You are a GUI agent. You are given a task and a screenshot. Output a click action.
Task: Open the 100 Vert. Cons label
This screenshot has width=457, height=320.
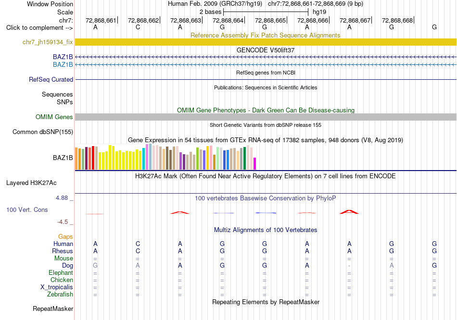27,209
